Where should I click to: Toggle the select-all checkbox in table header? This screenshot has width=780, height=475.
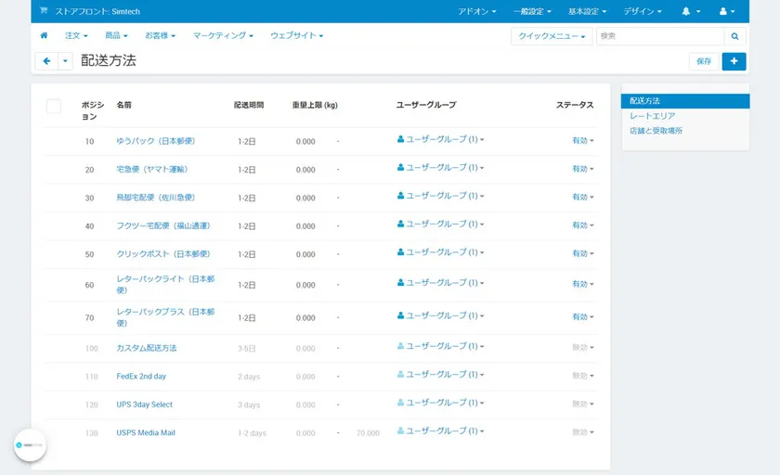pos(54,106)
